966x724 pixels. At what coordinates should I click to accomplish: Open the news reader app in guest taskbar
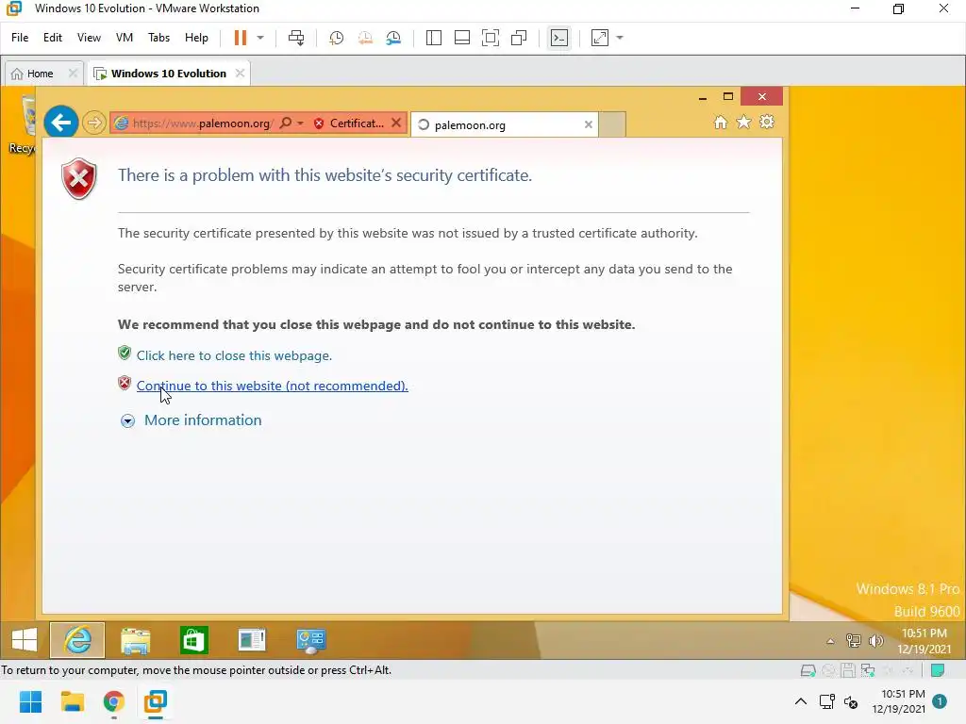[252, 640]
